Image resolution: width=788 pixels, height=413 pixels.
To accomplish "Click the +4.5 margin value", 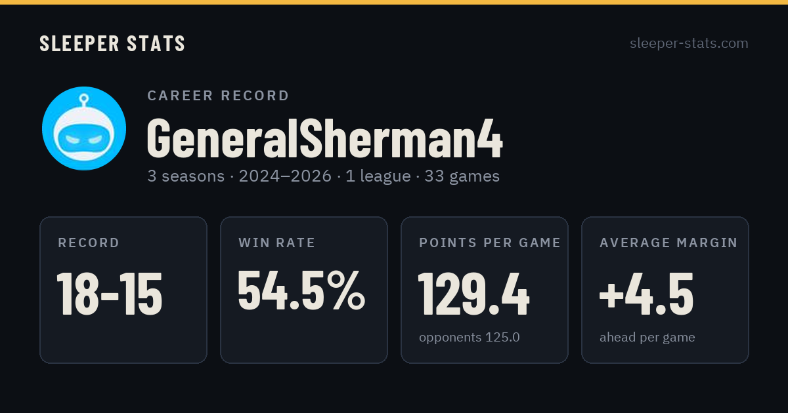I will click(646, 294).
